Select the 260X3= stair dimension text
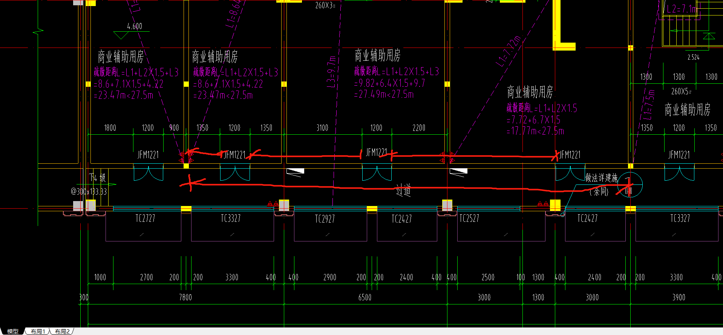Screen dimensions: 723x335 pos(325,5)
